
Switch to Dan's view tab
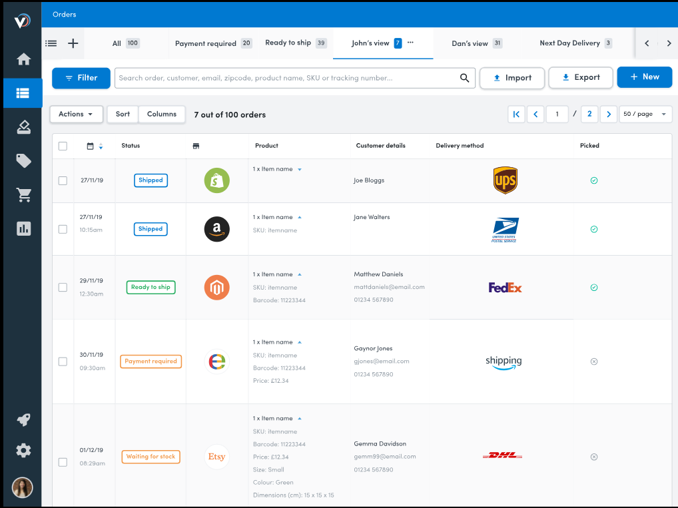click(x=477, y=43)
